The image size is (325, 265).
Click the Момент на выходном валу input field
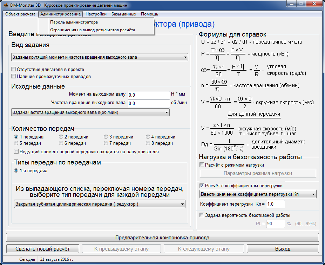point(149,95)
